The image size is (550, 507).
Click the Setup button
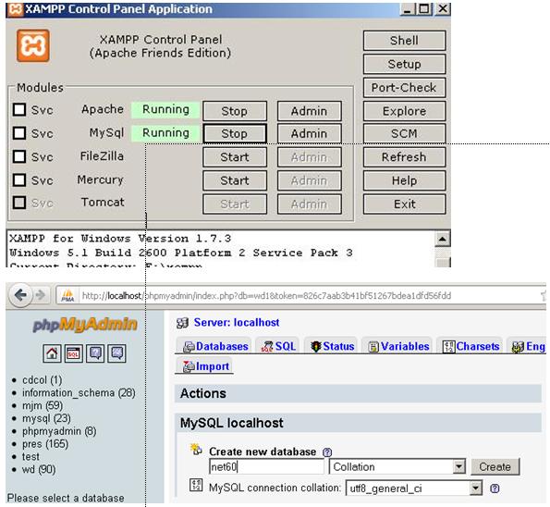pos(405,64)
